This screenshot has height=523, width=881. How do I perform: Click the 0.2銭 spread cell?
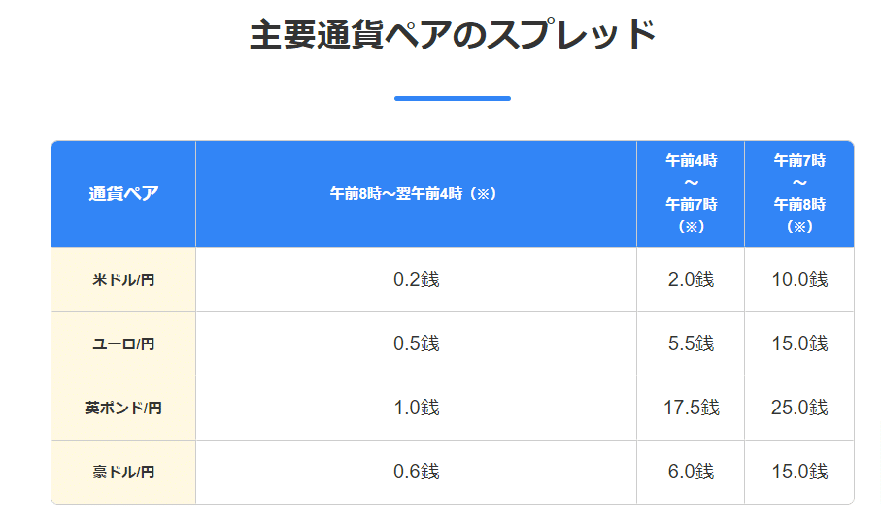point(416,279)
